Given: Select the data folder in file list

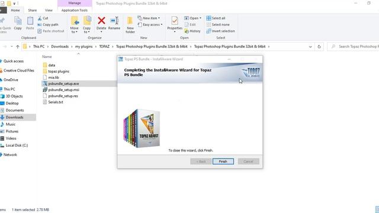Looking at the screenshot, I should click(x=49, y=65).
